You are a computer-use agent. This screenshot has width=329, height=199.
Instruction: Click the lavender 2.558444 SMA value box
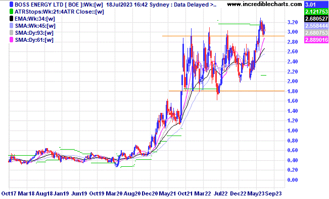[x=316, y=26]
